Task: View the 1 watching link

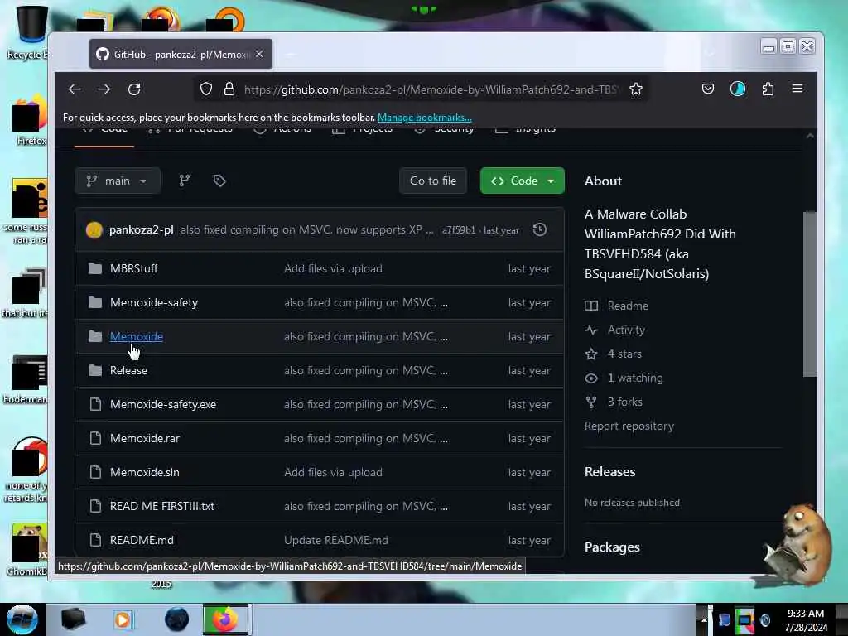Action: [x=624, y=378]
